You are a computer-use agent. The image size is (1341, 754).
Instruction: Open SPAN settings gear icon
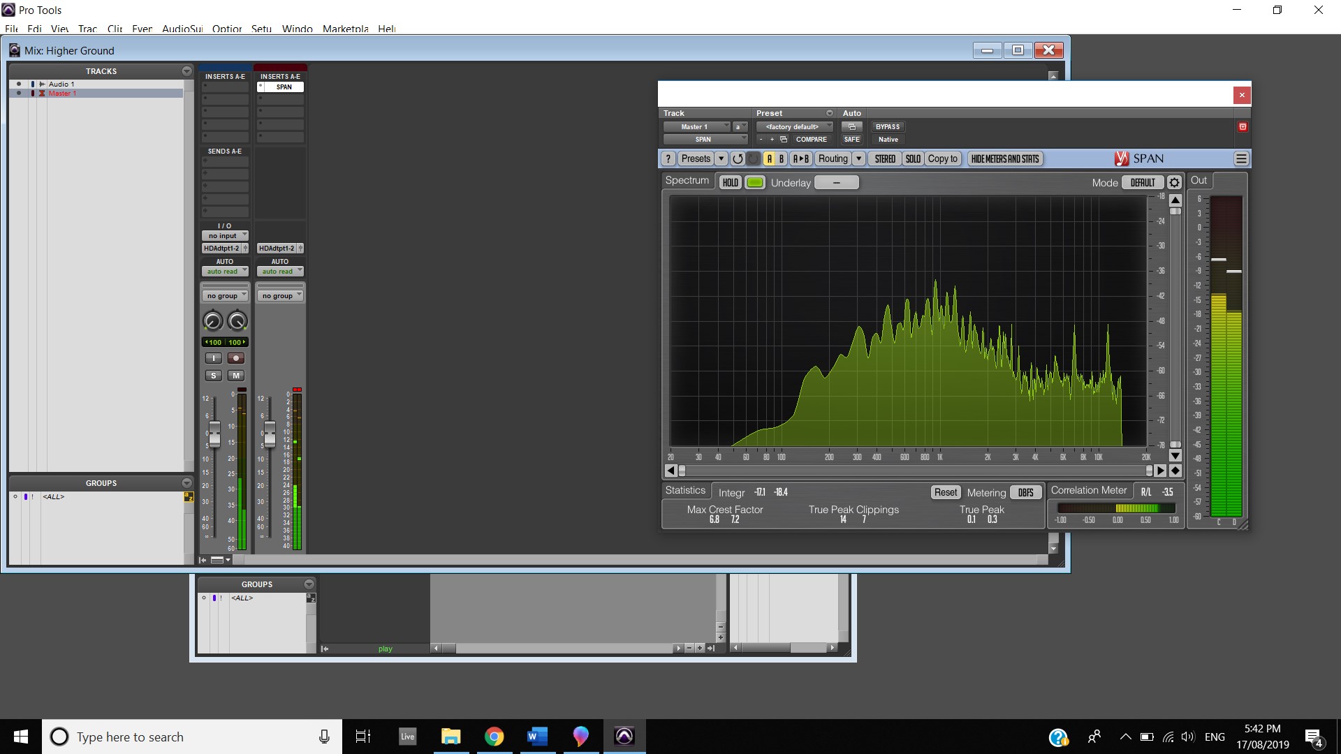coord(1174,182)
